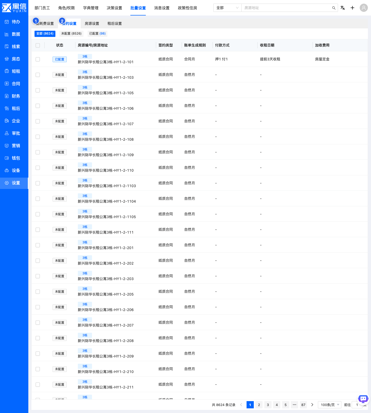Filter by 未配置 (8526)
The height and width of the screenshot is (413, 371).
(71, 34)
